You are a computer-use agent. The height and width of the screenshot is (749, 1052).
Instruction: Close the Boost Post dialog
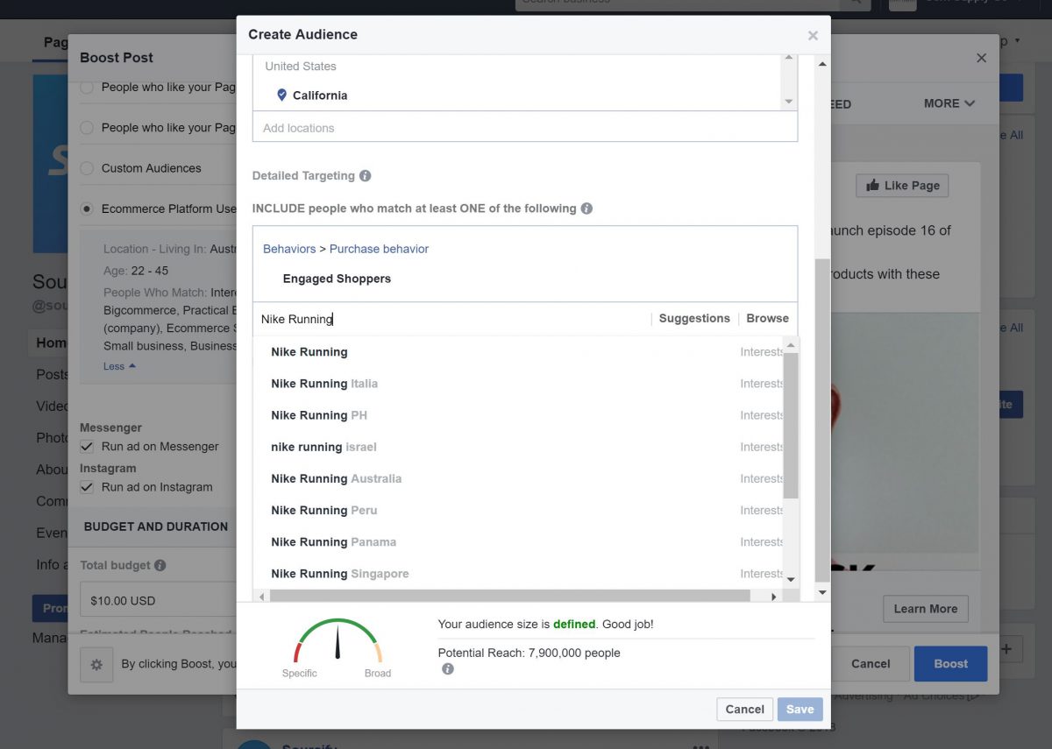pos(981,58)
